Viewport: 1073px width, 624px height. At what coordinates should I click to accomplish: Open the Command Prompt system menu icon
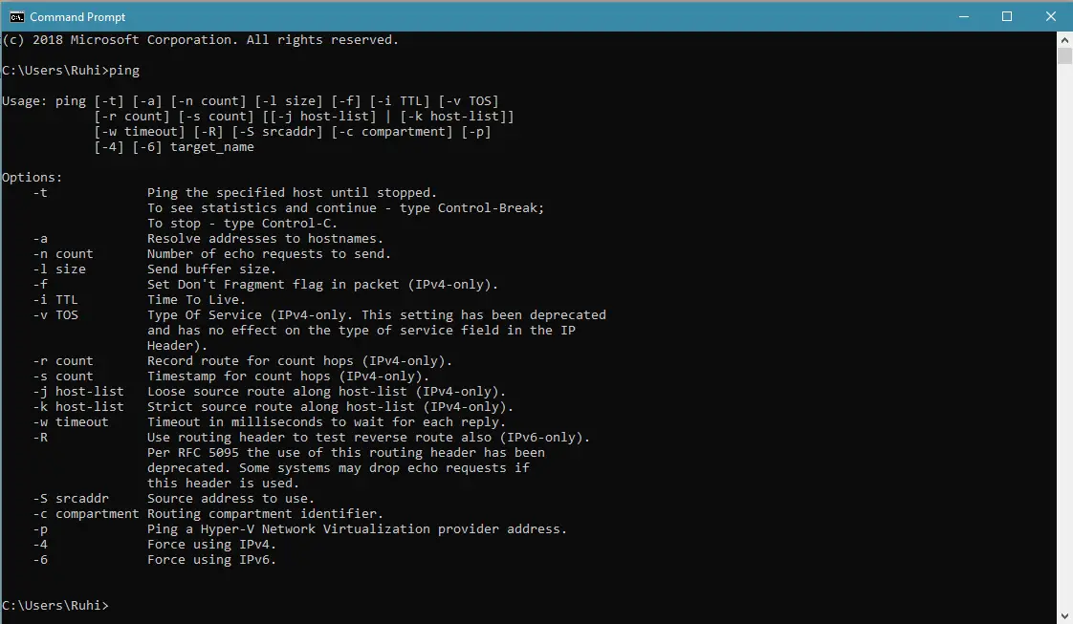(16, 17)
